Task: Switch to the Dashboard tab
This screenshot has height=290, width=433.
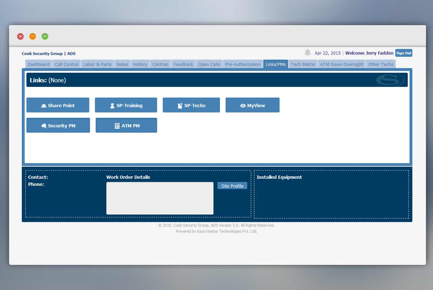Action: click(39, 64)
